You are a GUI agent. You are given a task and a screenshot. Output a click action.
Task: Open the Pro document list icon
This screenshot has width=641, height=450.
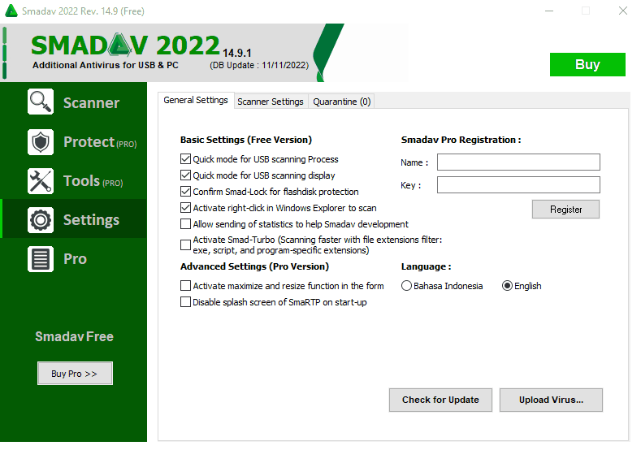pyautogui.click(x=41, y=259)
